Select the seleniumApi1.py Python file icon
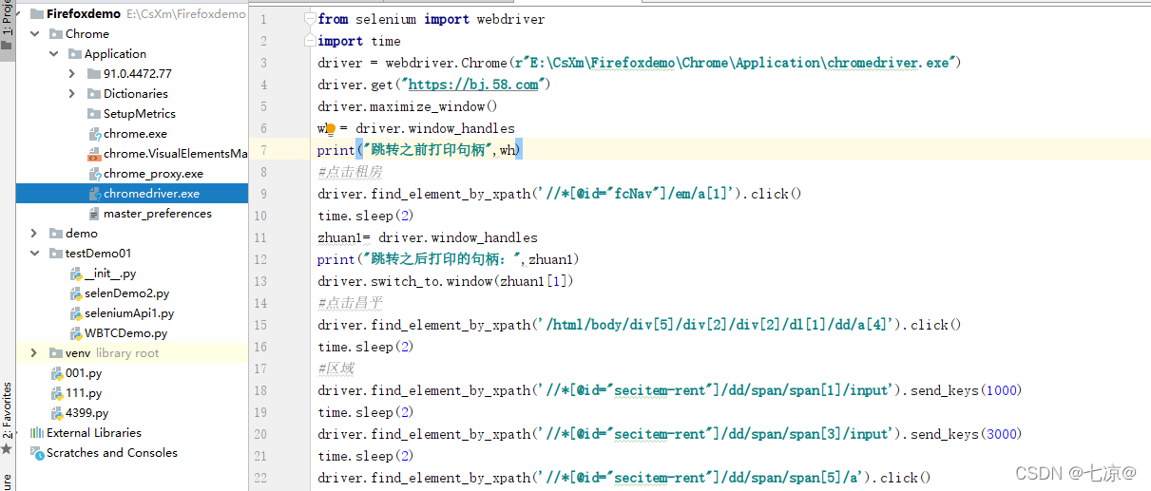 pos(76,313)
